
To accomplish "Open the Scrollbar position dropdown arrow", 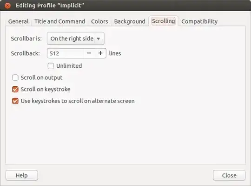I will coord(99,38).
